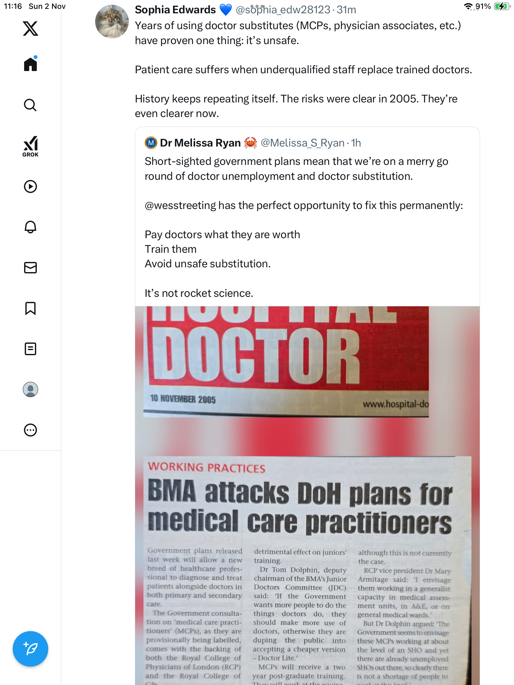
Task: Open Notifications bell
Action: pos(30,227)
